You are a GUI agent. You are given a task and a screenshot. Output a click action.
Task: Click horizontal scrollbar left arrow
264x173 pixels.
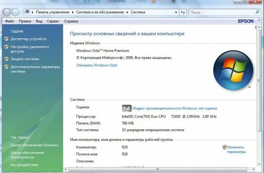[x=66, y=169]
